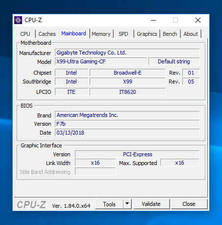Switch to the Caches tab
The image size is (222, 225).
pyautogui.click(x=47, y=34)
